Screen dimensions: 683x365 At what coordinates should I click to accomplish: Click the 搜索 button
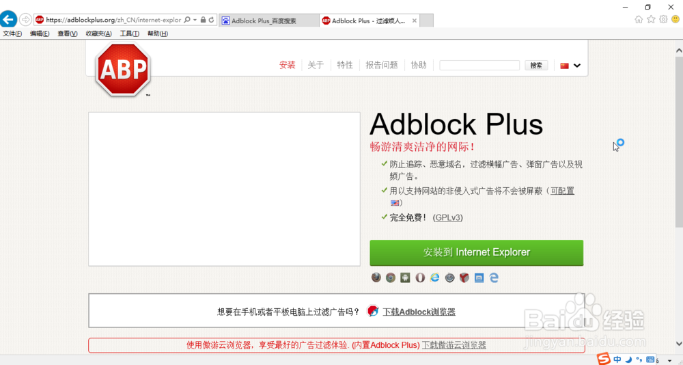click(x=536, y=66)
